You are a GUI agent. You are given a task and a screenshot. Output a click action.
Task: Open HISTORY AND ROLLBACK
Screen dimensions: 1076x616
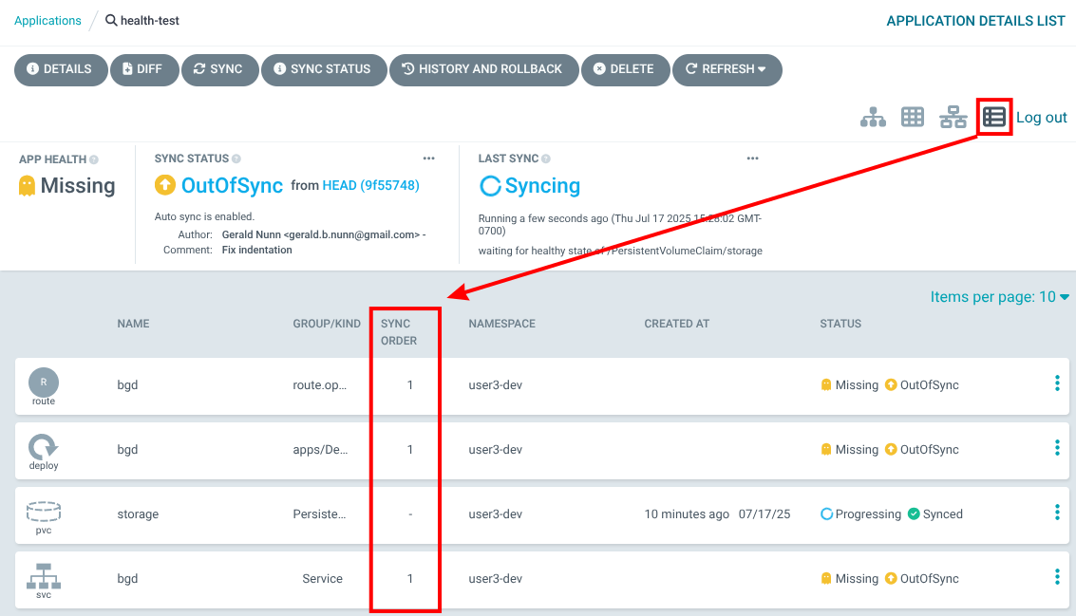(x=483, y=69)
